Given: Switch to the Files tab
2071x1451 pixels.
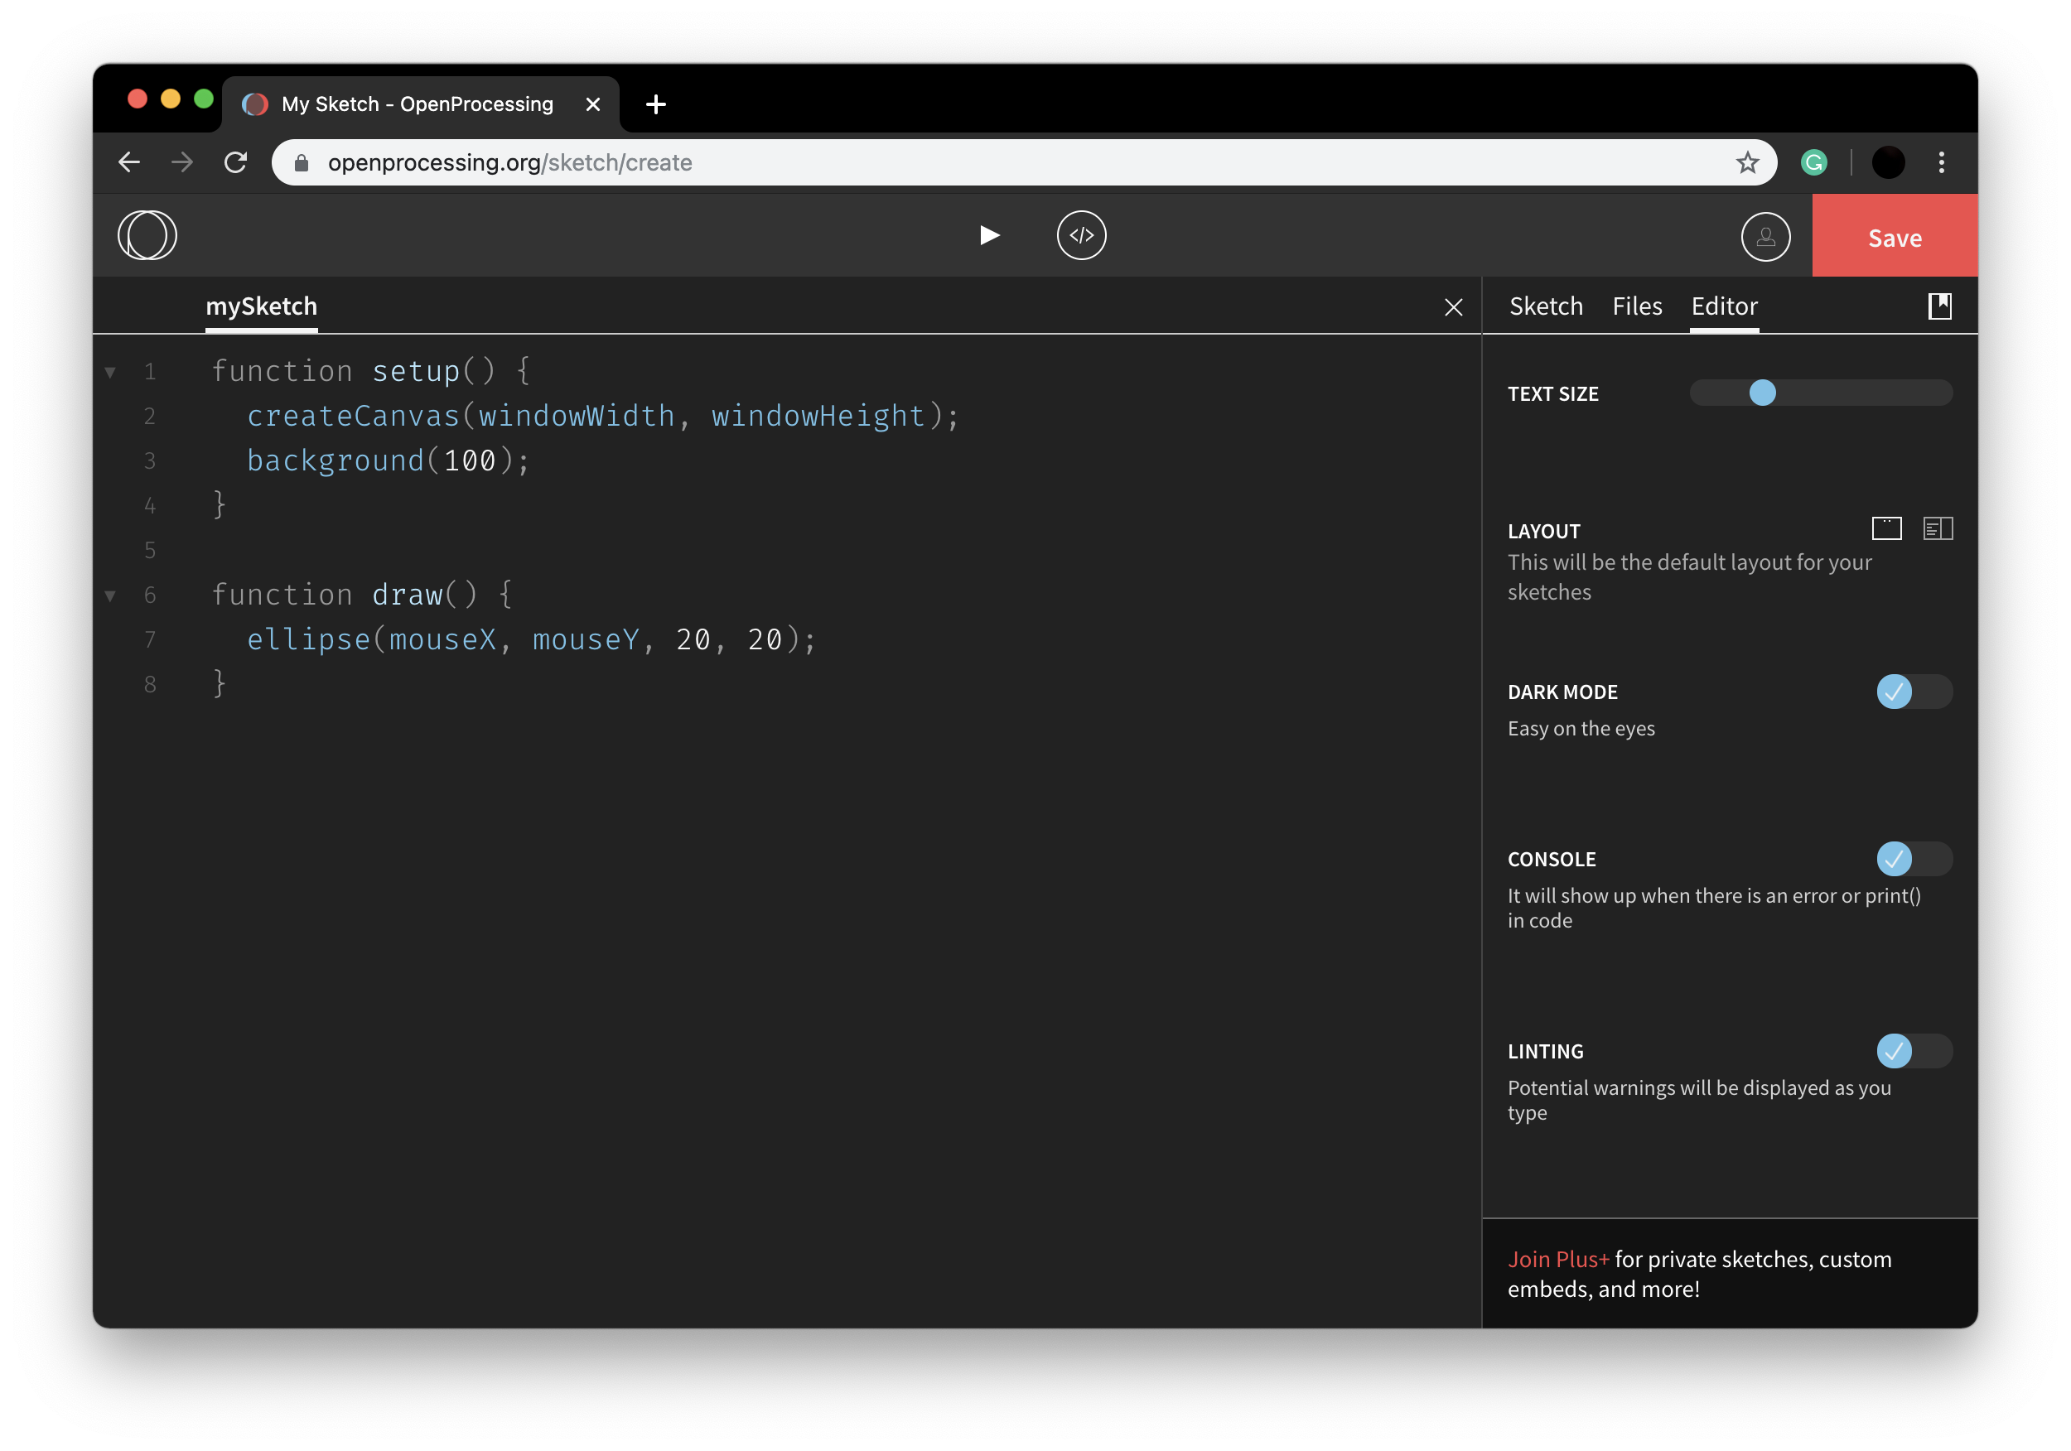Looking at the screenshot, I should click(1636, 306).
